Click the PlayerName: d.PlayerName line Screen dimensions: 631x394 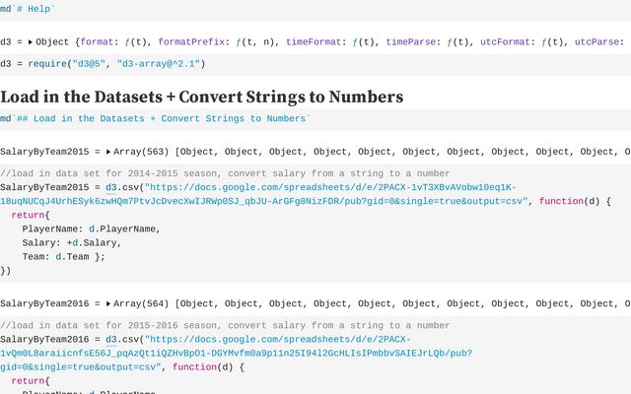91,229
